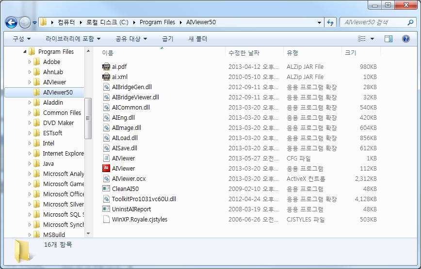Click the CleanAI50 program icon

coord(106,189)
